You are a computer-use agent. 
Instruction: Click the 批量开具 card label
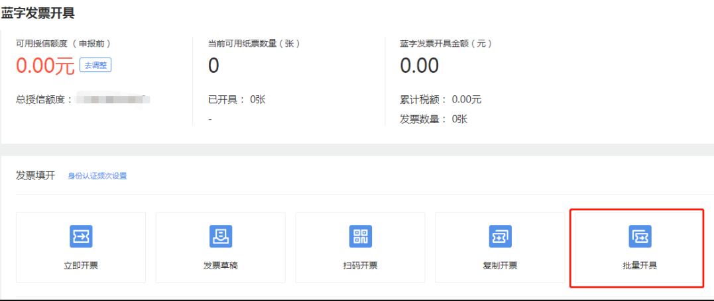pos(640,266)
